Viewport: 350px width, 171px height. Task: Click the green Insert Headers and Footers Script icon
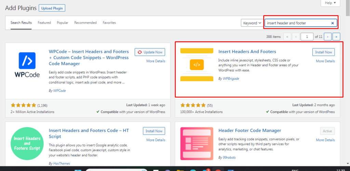[x=27, y=144]
